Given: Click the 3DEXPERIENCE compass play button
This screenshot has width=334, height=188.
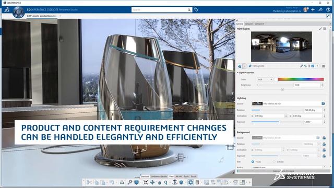Looking at the screenshot, I should click(18, 12).
